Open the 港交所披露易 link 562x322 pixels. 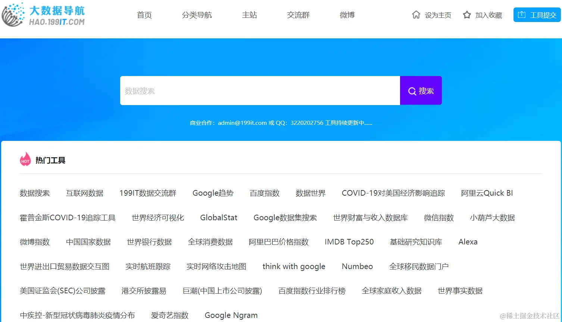[144, 291]
